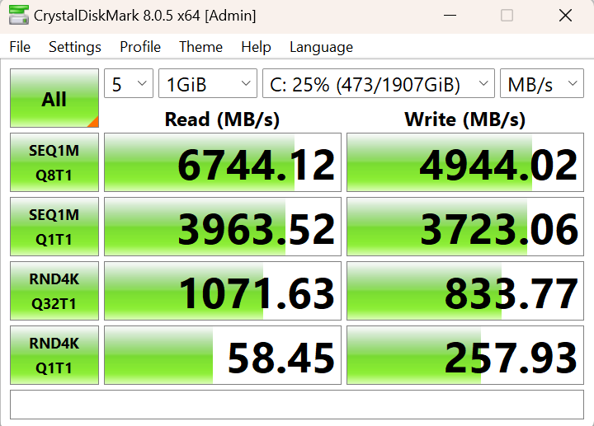This screenshot has width=594, height=426.
Task: Open the Settings menu
Action: (x=75, y=47)
